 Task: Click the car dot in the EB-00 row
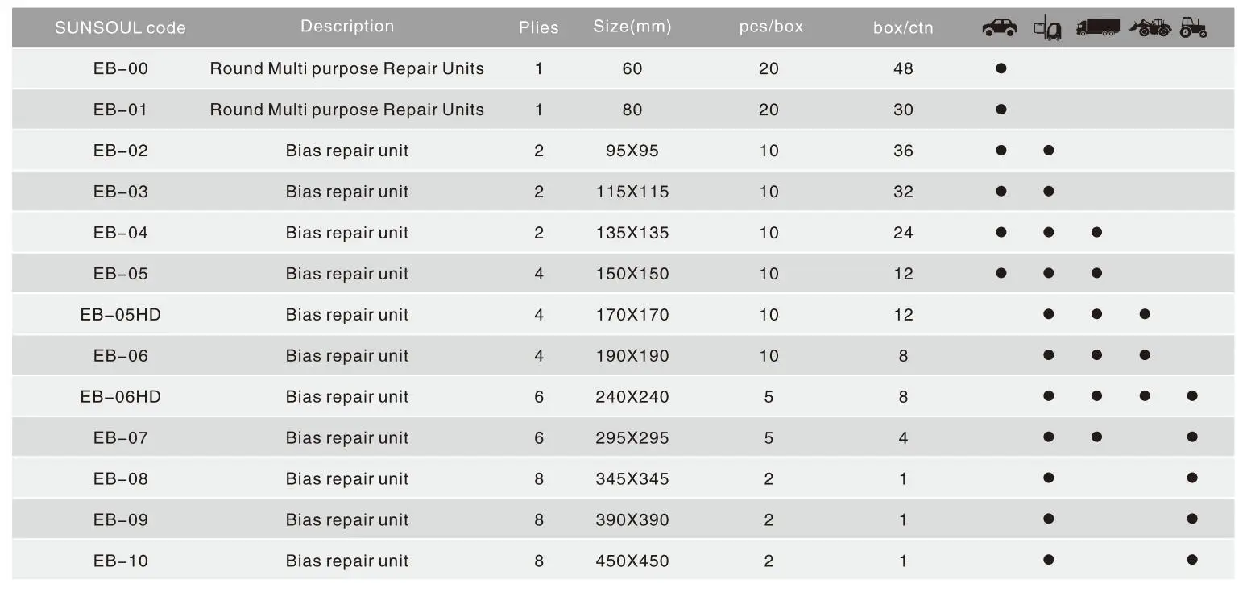pyautogui.click(x=1001, y=68)
